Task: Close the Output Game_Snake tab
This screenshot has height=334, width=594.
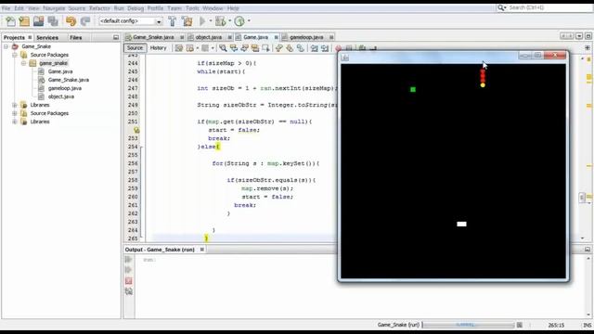Action: point(202,250)
